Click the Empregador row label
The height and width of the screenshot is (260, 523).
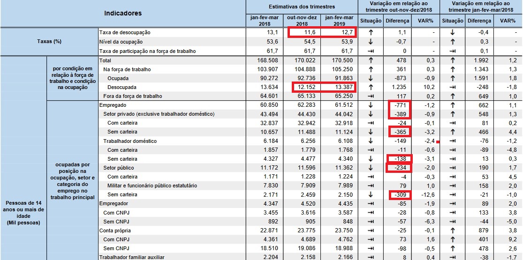pyautogui.click(x=116, y=203)
